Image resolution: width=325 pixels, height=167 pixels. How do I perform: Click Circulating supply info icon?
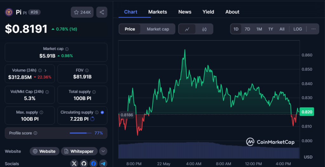coord(96,112)
